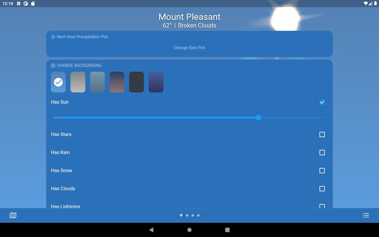Enable the Has Rain checkbox

[322, 153]
